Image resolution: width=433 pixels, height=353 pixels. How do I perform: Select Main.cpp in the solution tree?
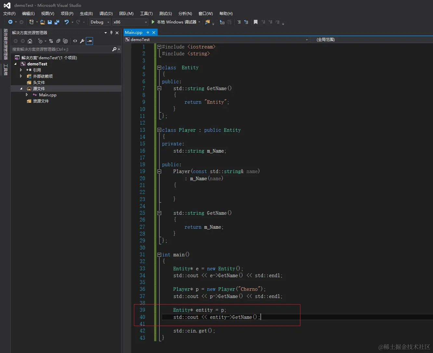coord(47,95)
